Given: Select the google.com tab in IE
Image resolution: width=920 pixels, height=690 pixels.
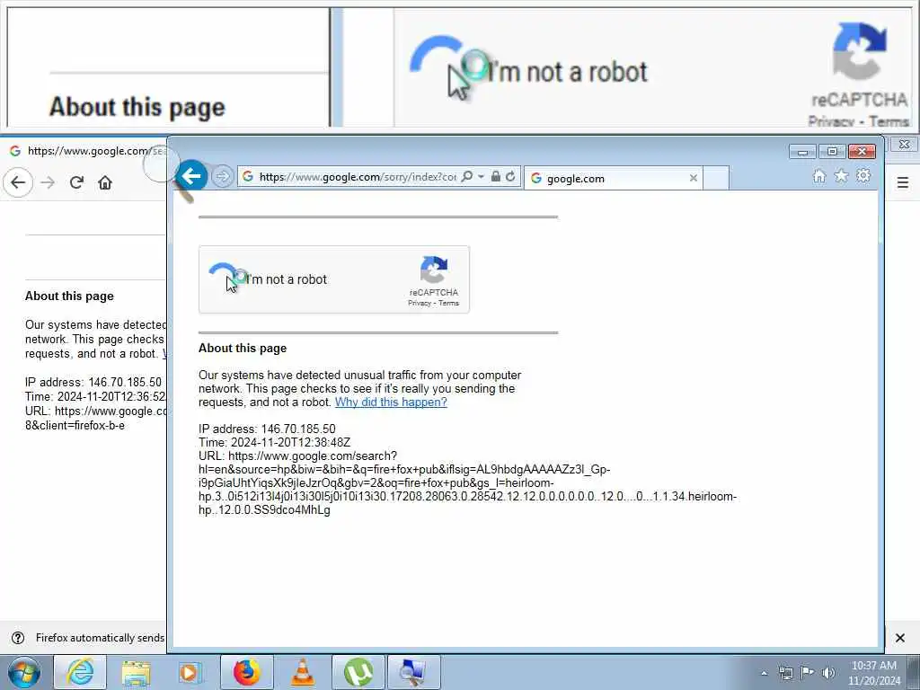Looking at the screenshot, I should click(x=613, y=179).
